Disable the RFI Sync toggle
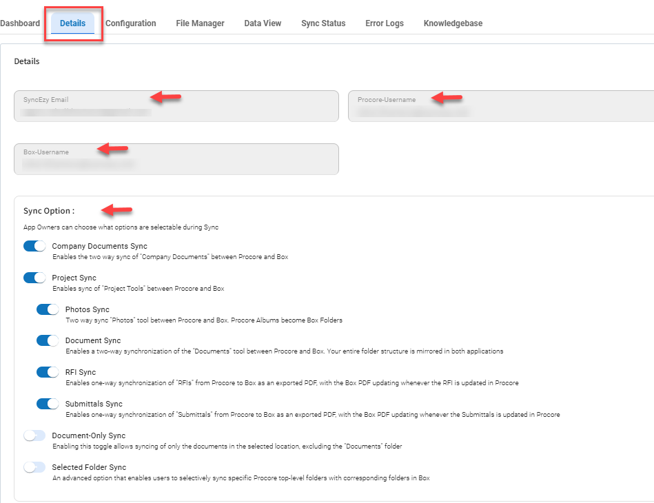Image resolution: width=654 pixels, height=503 pixels. pyautogui.click(x=48, y=372)
